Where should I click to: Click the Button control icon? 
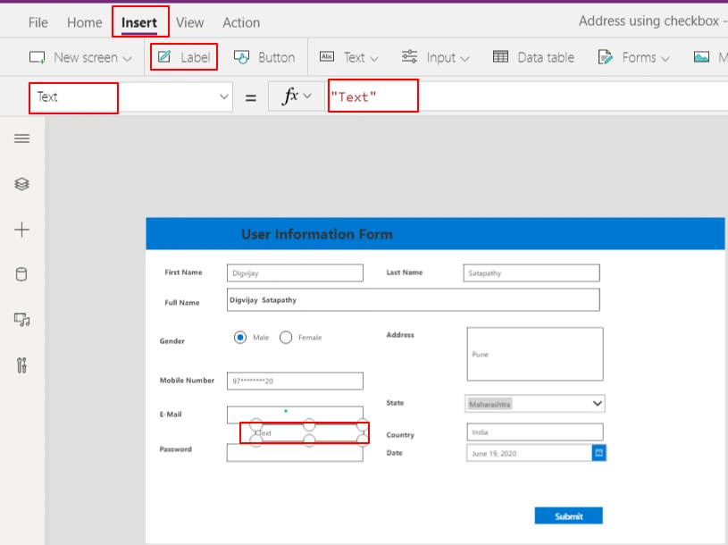click(241, 57)
